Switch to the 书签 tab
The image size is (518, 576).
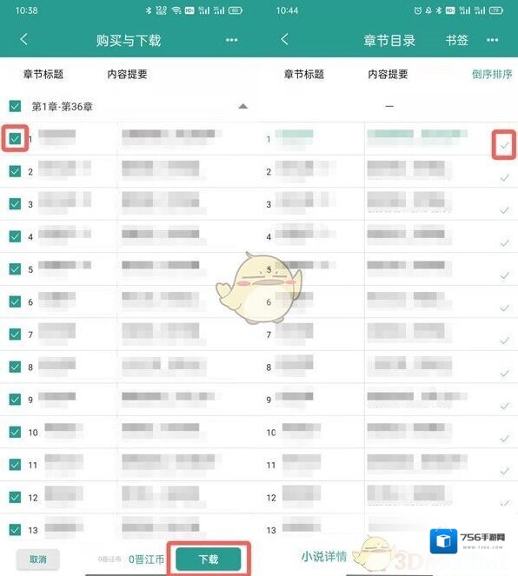pyautogui.click(x=456, y=40)
